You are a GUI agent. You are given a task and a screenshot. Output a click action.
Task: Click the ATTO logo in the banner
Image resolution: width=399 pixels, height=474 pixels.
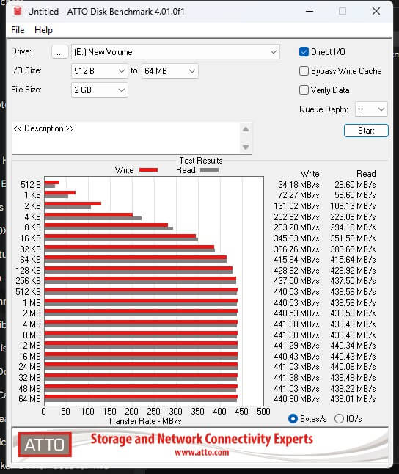tap(45, 445)
